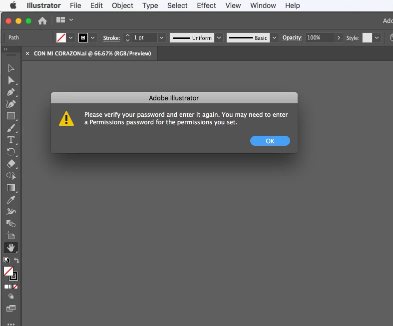Open the File menu
Screen dimensions: 393x326
pyautogui.click(x=75, y=5)
